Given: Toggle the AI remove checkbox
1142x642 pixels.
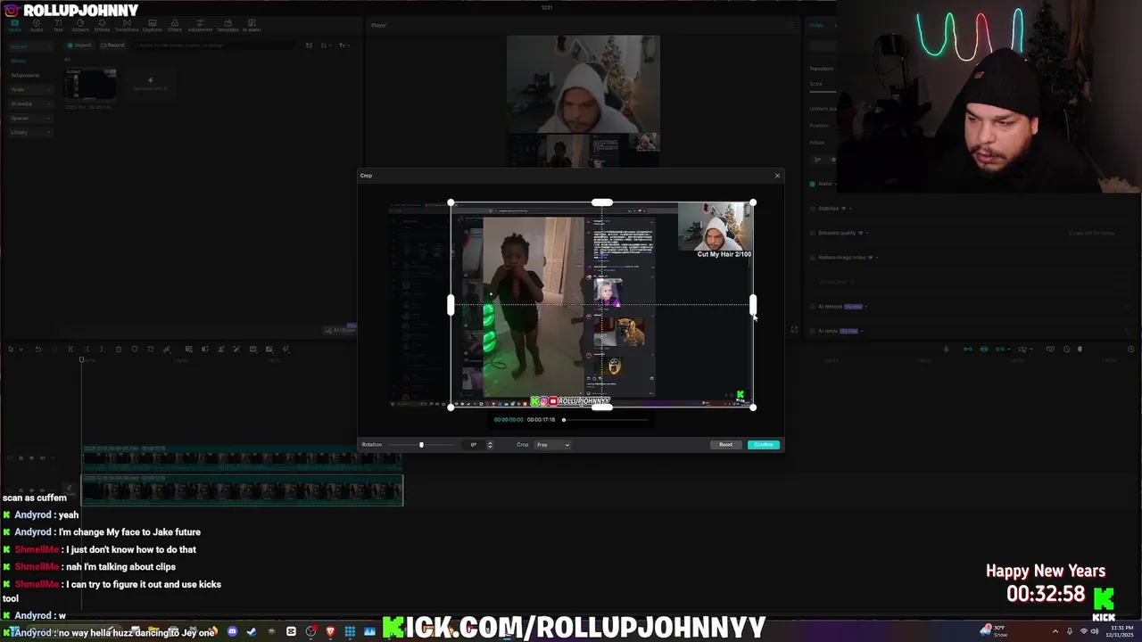Looking at the screenshot, I should click(812, 307).
